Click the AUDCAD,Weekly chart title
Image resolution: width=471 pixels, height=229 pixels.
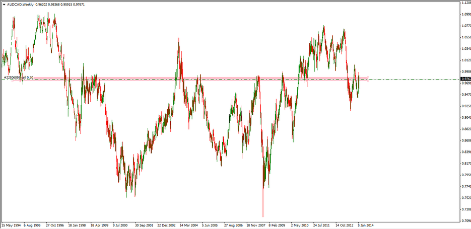[x=20, y=4]
